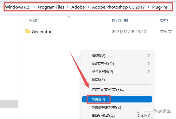Click the Plug-ins breadcrumb segment
This screenshot has height=119, width=176.
pos(160,7)
